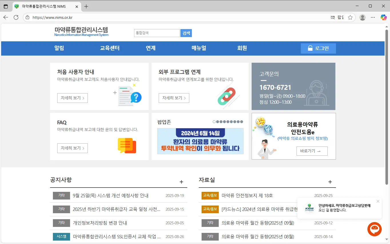Expand the 공지사항 list with plus icon
The height and width of the screenshot is (244, 390).
pyautogui.click(x=181, y=182)
